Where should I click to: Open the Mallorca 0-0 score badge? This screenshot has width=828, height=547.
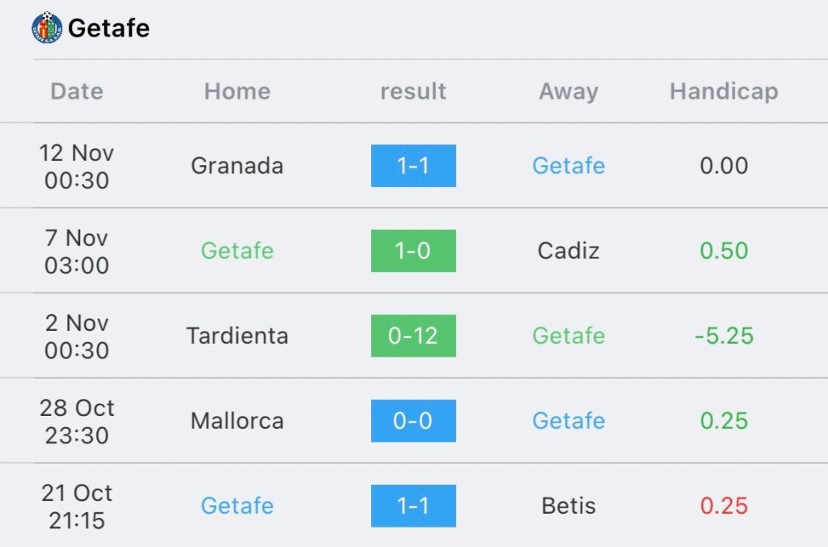pos(413,421)
